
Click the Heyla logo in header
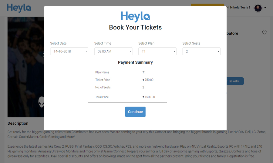[x=19, y=8]
